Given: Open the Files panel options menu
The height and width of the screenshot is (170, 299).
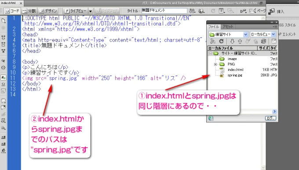Looking at the screenshot, I should 275,27.
